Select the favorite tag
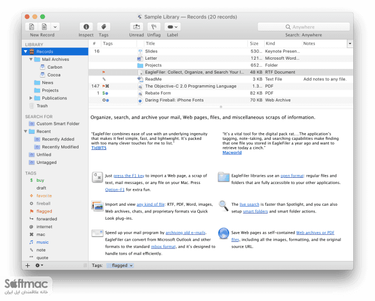Screen dimensions: 375x301 pyautogui.click(x=44, y=196)
